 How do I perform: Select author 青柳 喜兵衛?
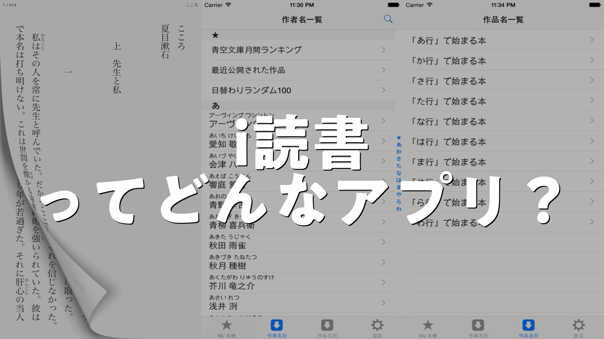(x=298, y=222)
